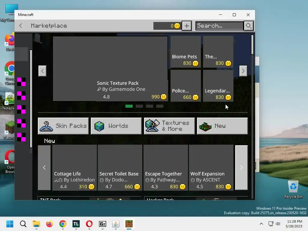Select the first green carousel page indicator
This screenshot has width=308, height=231.
pos(129,106)
